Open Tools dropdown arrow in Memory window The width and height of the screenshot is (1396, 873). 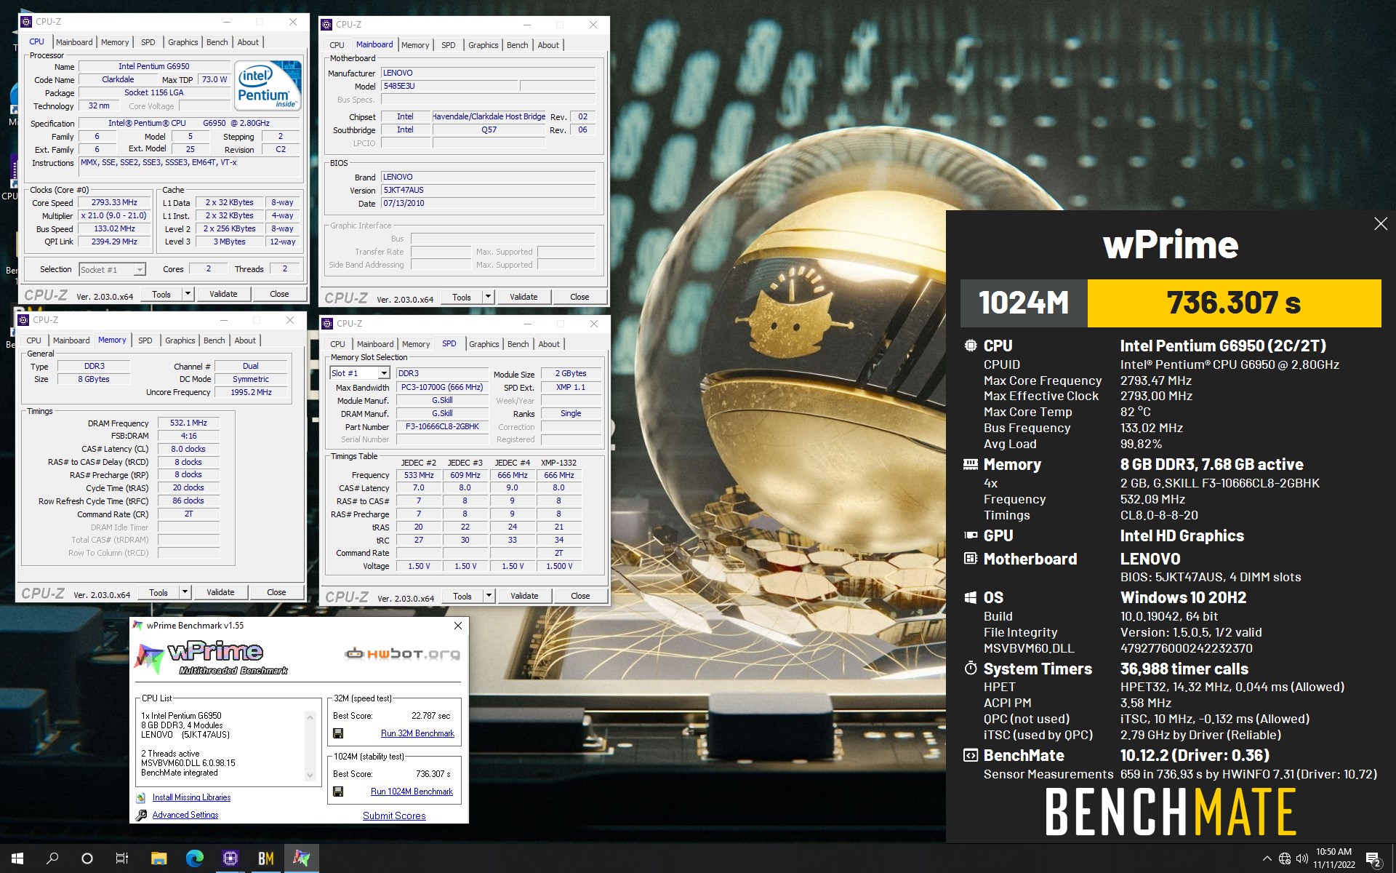pos(185,592)
